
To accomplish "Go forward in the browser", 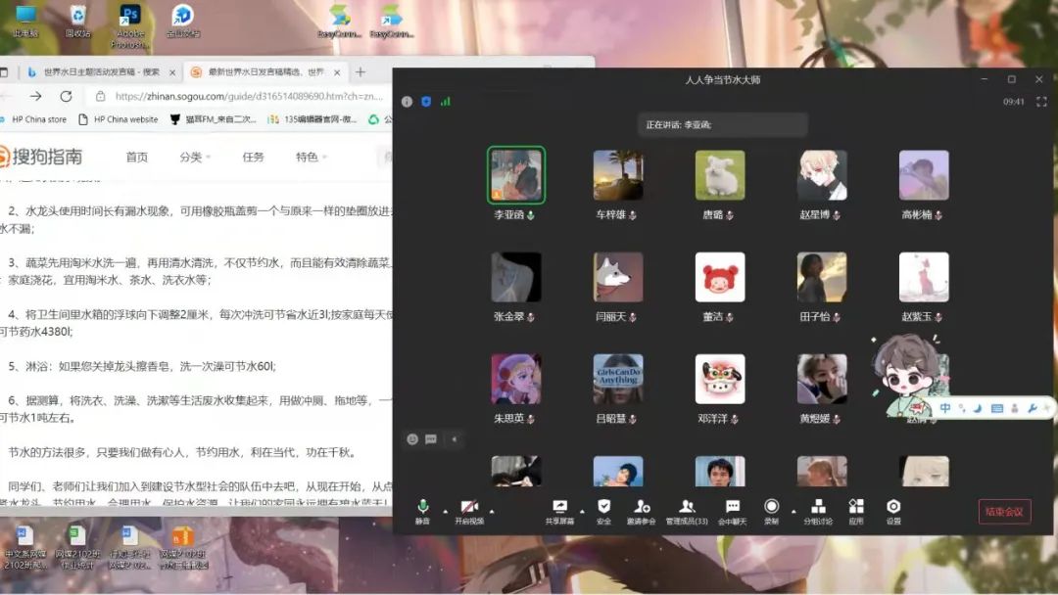I will click(36, 96).
